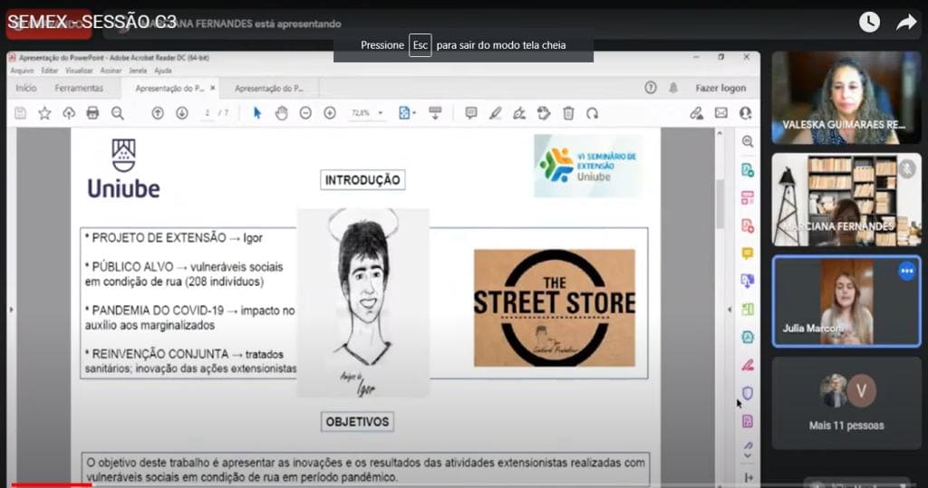Select Valeska Guimaraes video tile
Screen dimensions: 928x488
tap(846, 98)
